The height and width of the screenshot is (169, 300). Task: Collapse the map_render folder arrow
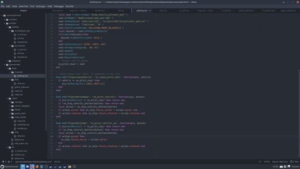(x=10, y=117)
